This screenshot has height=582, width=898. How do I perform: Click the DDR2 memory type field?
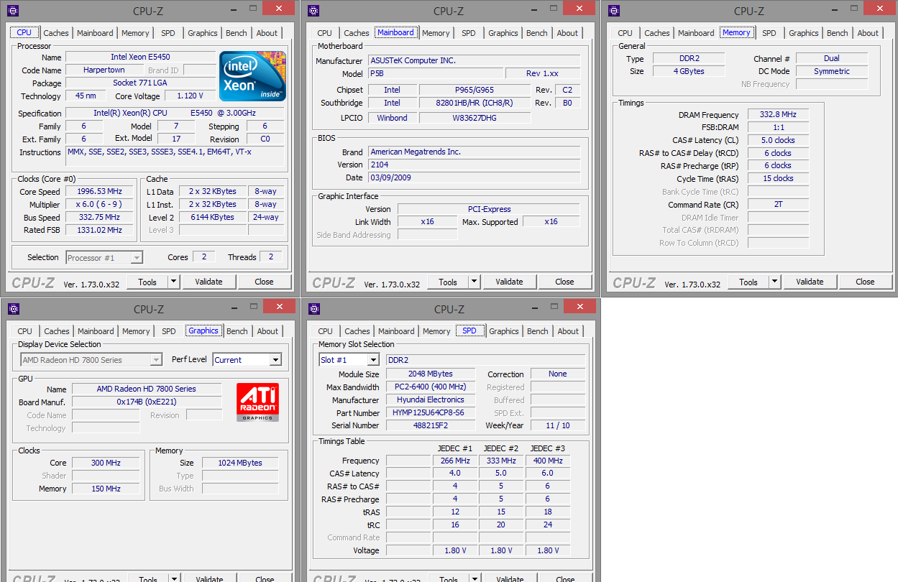pos(689,58)
